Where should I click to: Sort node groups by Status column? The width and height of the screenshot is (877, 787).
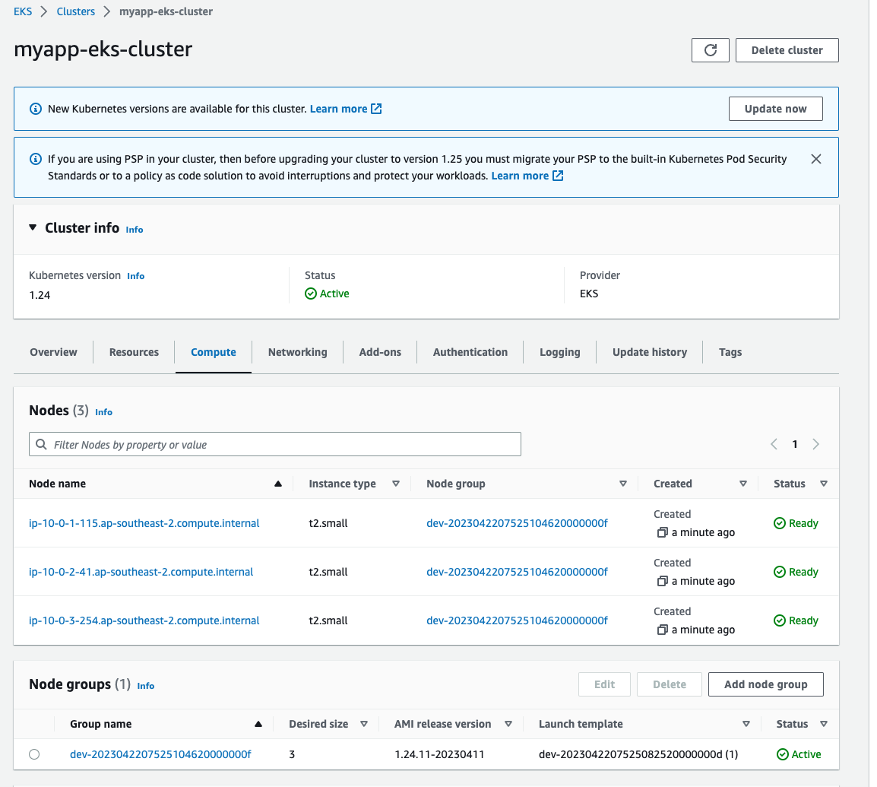[x=824, y=724]
